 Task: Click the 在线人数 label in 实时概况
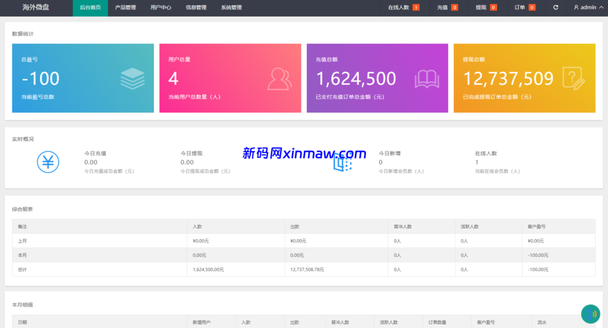[x=486, y=154]
